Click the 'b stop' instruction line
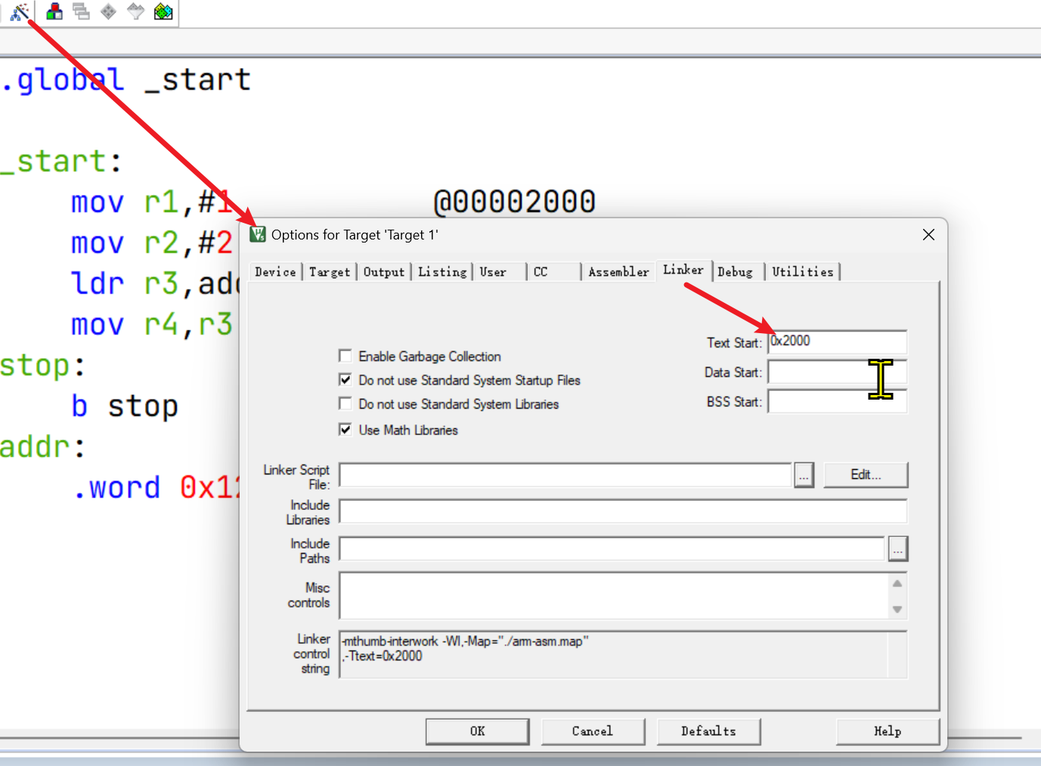 tap(125, 406)
